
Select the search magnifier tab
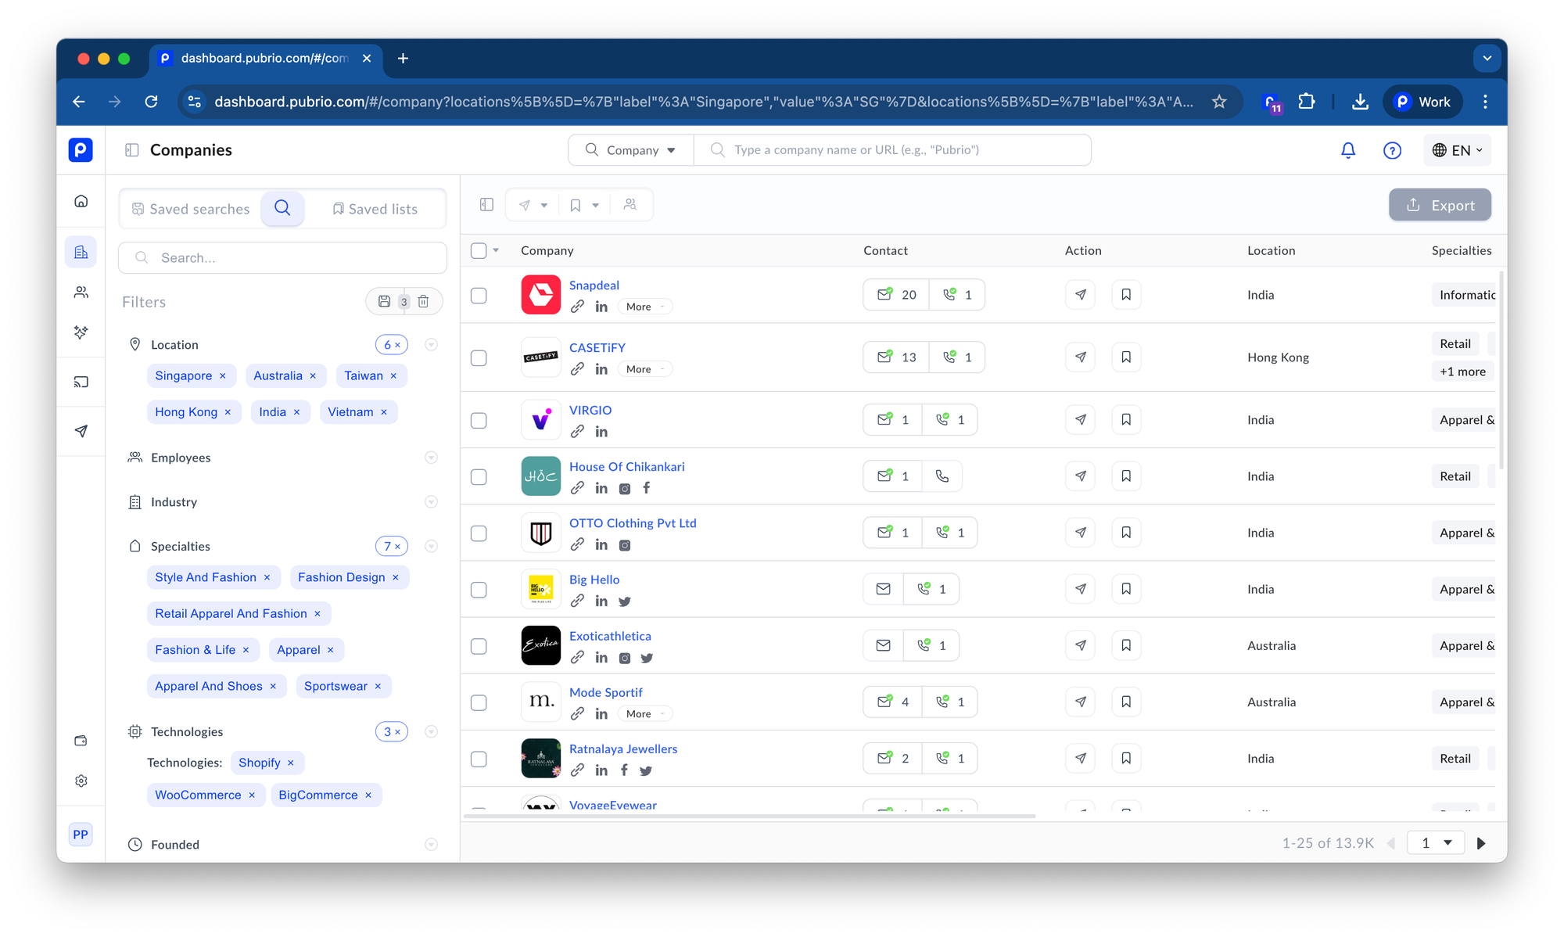coord(282,208)
